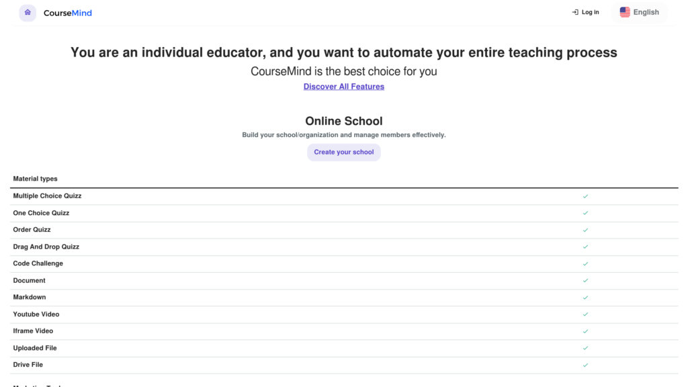Select the Uploaded File row label
Screen dimensions: 688x387
pyautogui.click(x=35, y=348)
